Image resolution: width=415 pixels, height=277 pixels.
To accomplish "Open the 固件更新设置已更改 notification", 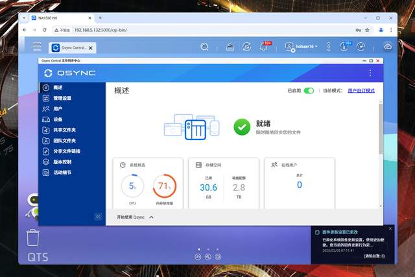I will click(340, 232).
